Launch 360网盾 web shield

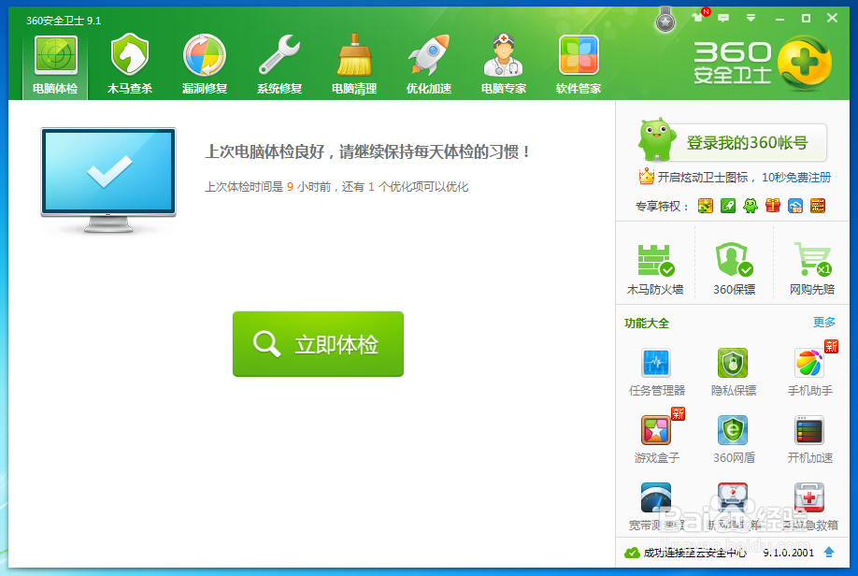click(734, 439)
